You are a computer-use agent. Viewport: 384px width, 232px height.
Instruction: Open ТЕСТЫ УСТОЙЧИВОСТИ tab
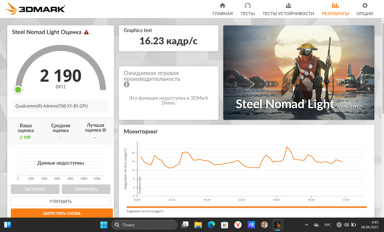point(288,9)
